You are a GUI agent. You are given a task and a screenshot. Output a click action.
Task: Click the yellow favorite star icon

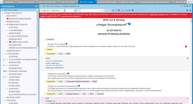pyautogui.click(x=41, y=6)
